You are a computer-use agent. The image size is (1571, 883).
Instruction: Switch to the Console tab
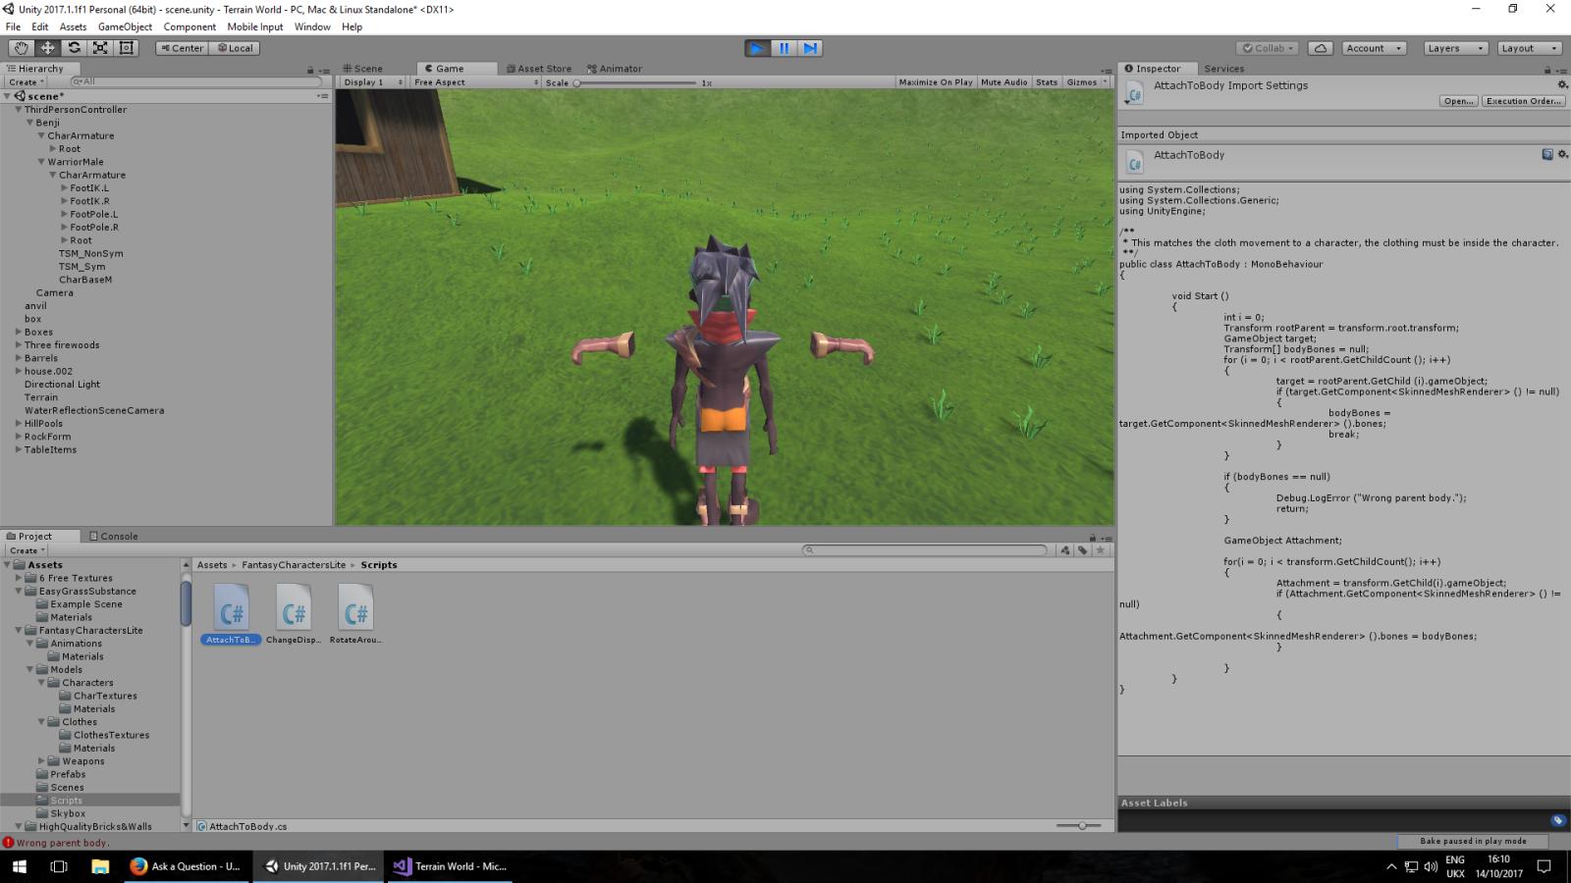[x=114, y=537]
